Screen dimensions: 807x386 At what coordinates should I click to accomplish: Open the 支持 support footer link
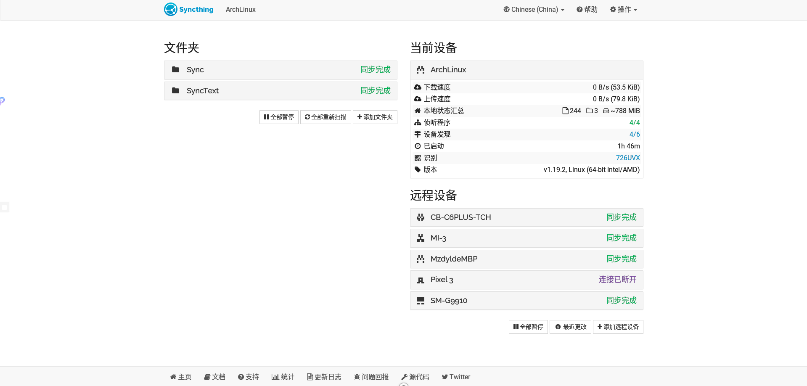pyautogui.click(x=248, y=377)
